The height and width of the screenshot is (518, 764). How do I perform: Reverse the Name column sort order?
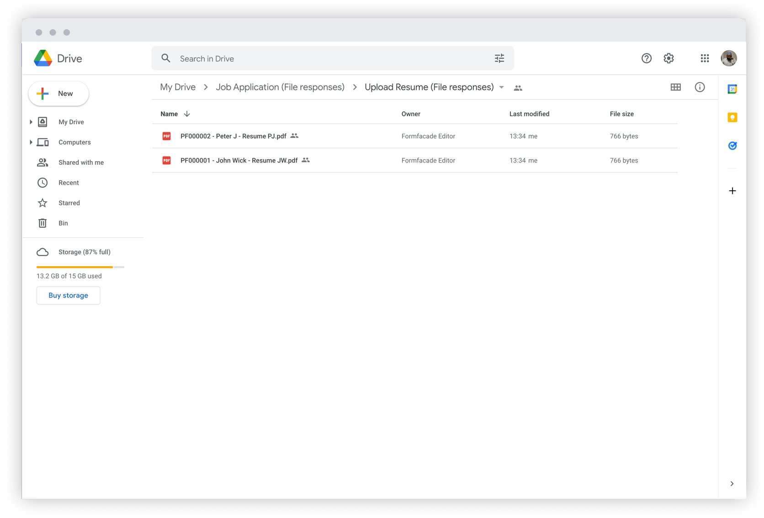coord(187,114)
